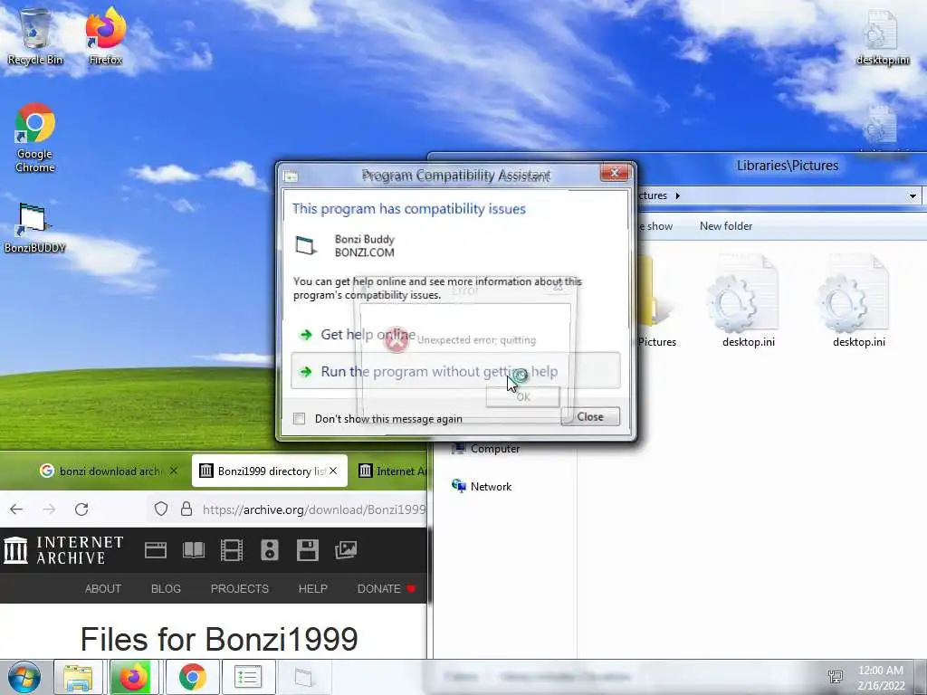Screen dimensions: 927x695
Task: Open HELP in the Archive menu
Action: (312, 588)
